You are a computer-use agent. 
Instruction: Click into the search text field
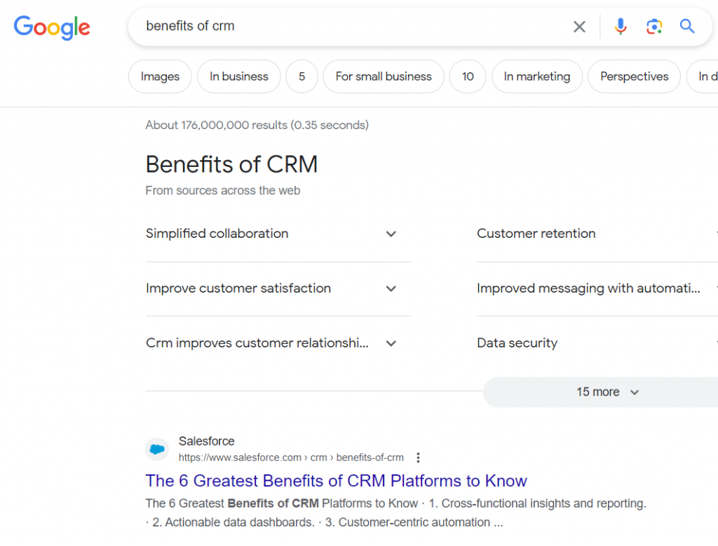(x=351, y=27)
